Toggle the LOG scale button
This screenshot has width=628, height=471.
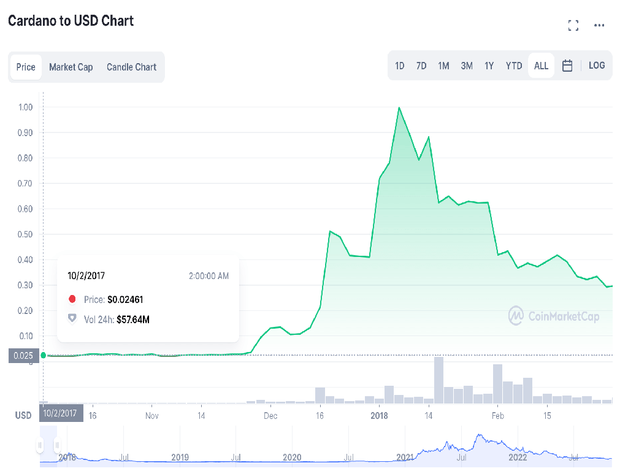pyautogui.click(x=596, y=66)
